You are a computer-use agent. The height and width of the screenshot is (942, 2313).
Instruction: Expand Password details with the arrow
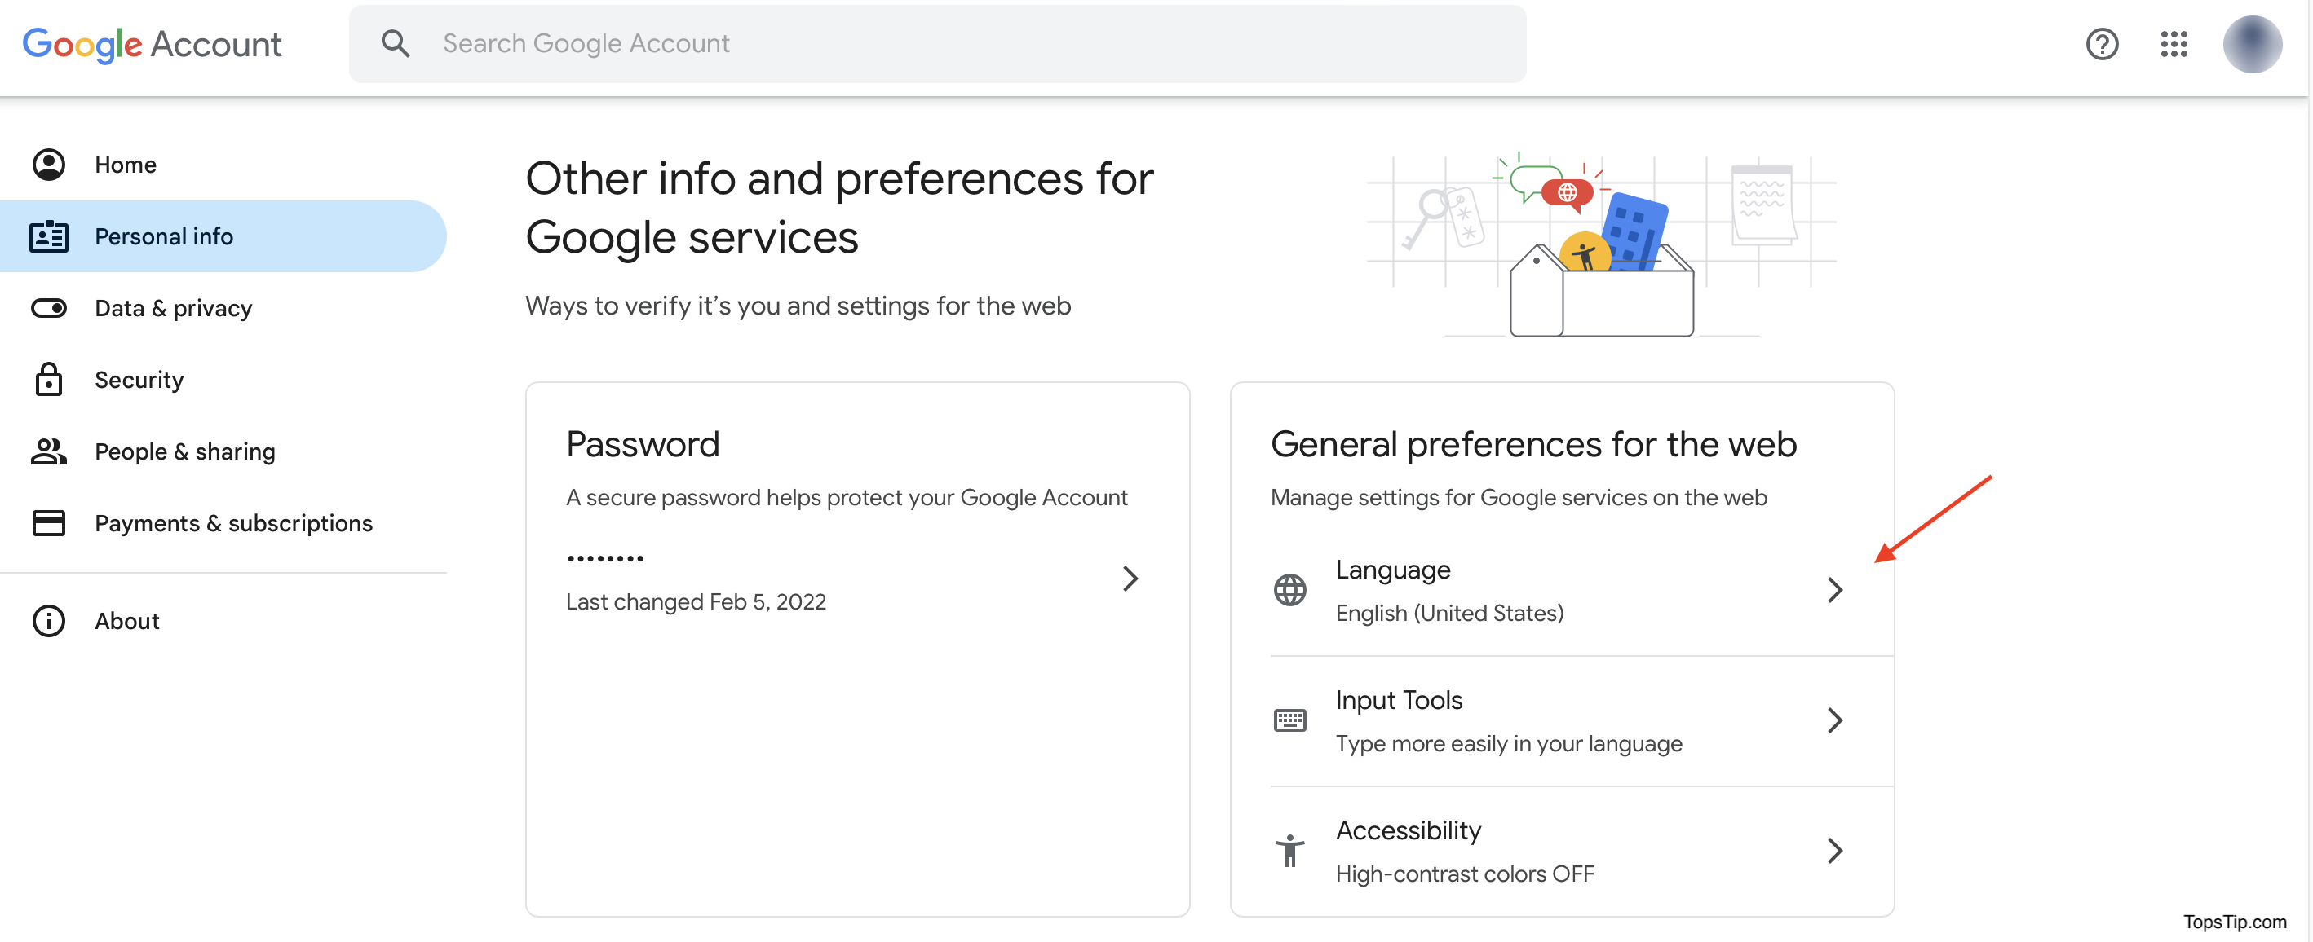click(1130, 579)
